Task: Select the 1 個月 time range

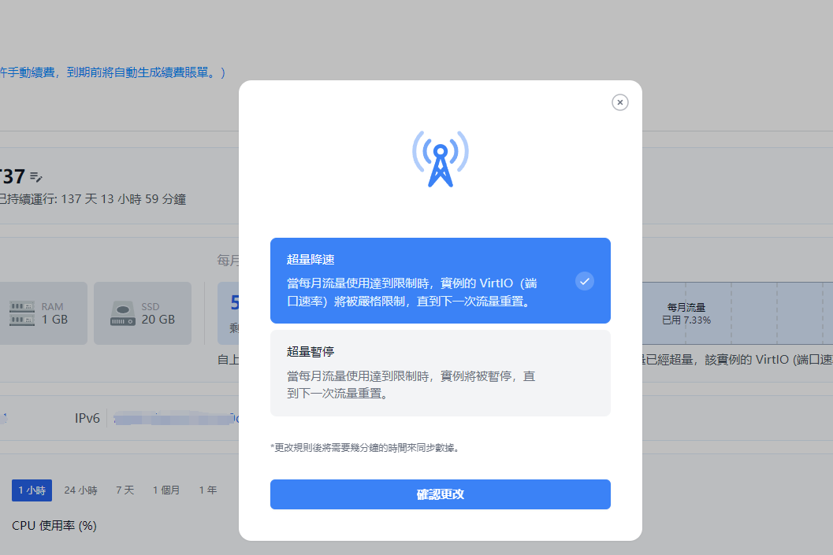Action: tap(166, 490)
